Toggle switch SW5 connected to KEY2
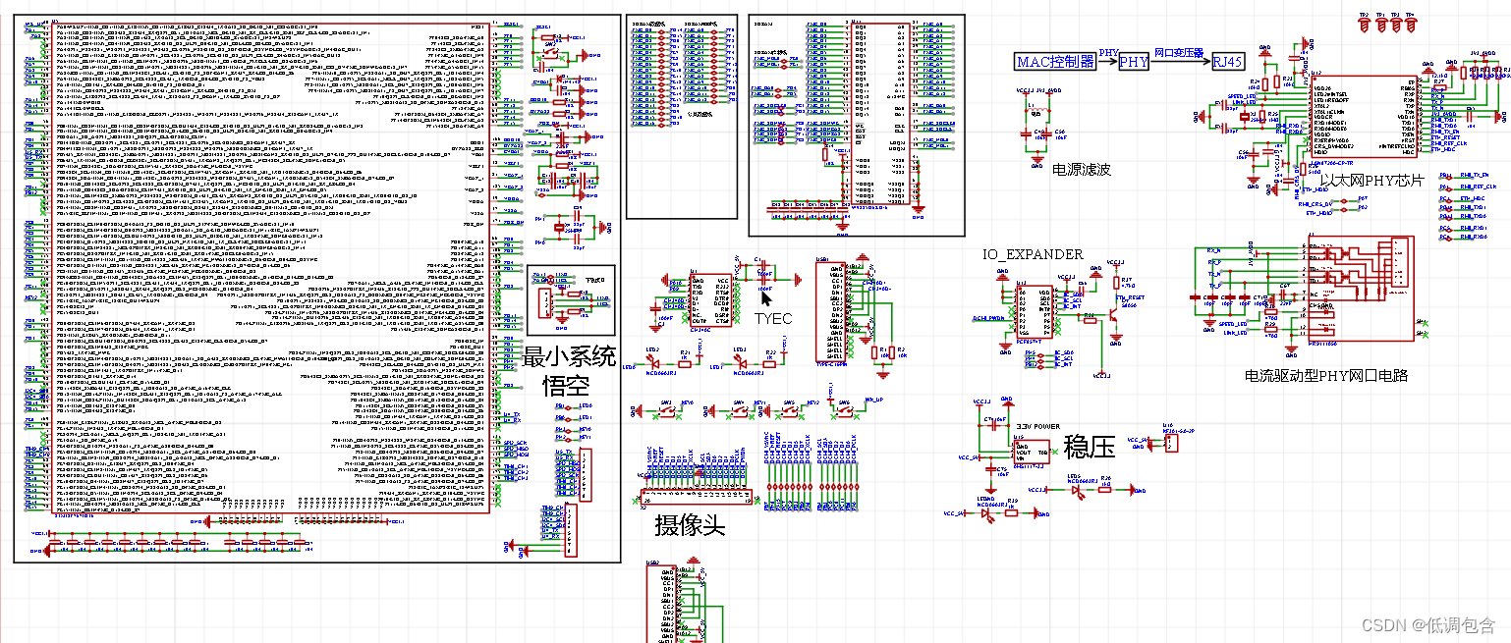The width and height of the screenshot is (1511, 643). click(x=789, y=410)
